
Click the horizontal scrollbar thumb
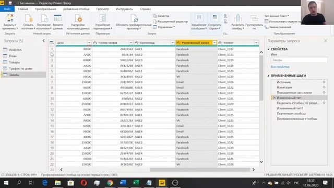click(x=200, y=170)
